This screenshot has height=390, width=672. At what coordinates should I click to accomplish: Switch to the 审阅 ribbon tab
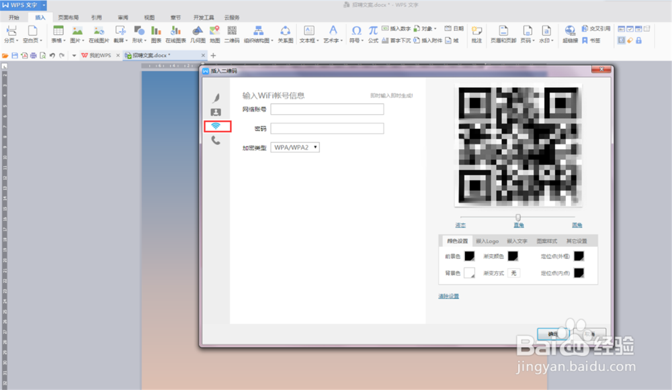123,17
